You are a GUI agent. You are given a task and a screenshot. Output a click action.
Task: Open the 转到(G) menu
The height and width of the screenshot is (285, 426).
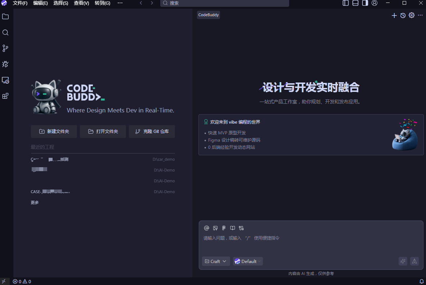tap(102, 3)
